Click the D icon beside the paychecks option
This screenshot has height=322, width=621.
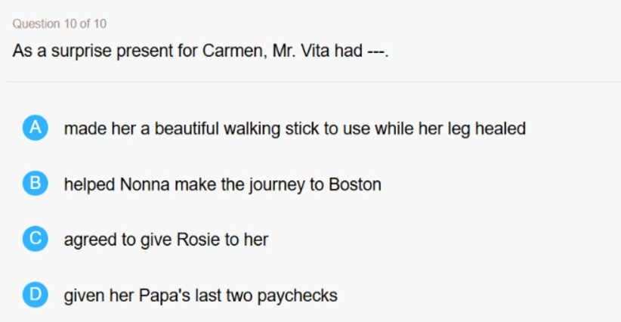tap(36, 295)
